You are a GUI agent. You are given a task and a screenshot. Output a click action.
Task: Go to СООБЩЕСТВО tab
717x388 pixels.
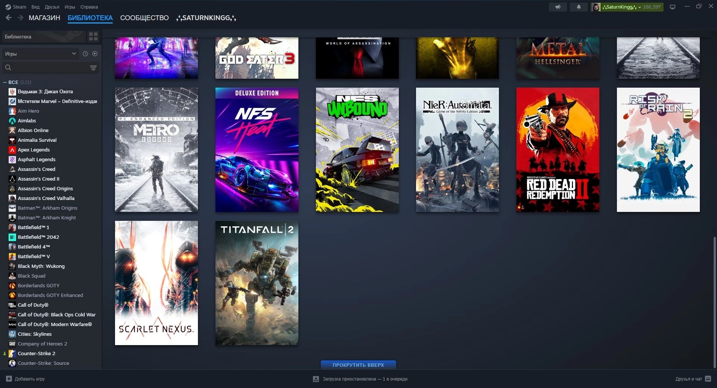[x=145, y=18]
